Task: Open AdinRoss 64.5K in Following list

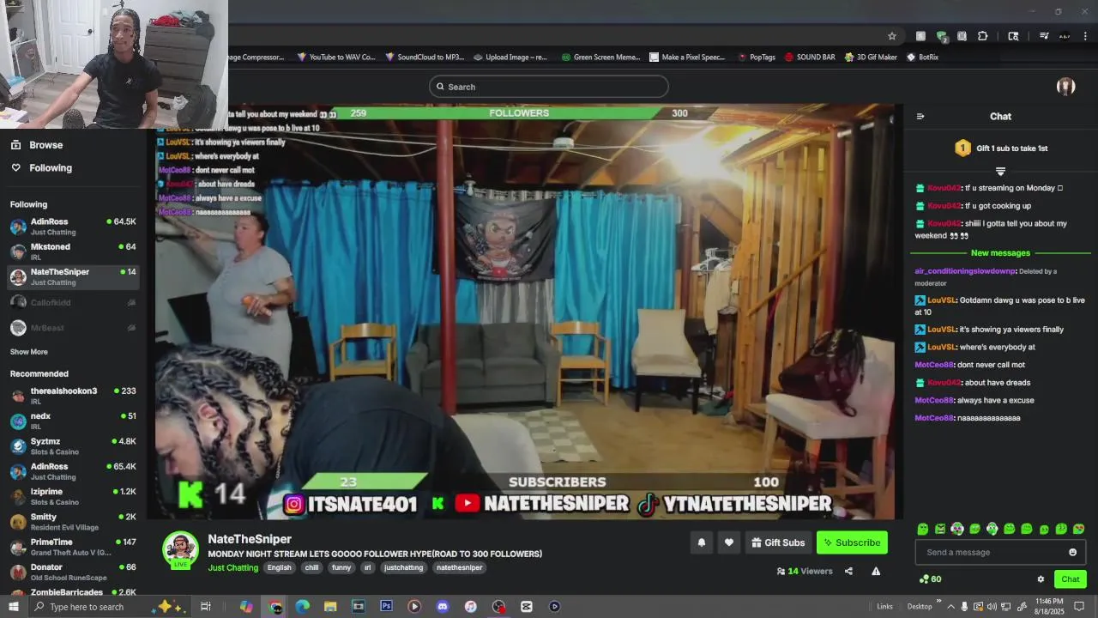Action: 73,227
